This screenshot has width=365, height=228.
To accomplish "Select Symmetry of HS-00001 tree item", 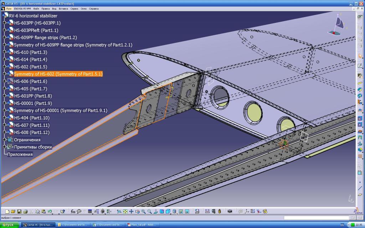I will 60,110.
